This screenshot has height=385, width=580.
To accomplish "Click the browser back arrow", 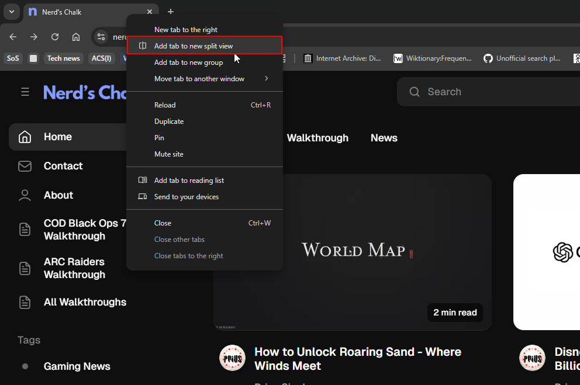I will click(x=13, y=37).
